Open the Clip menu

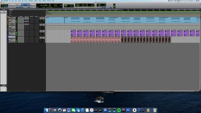click(22, 1)
